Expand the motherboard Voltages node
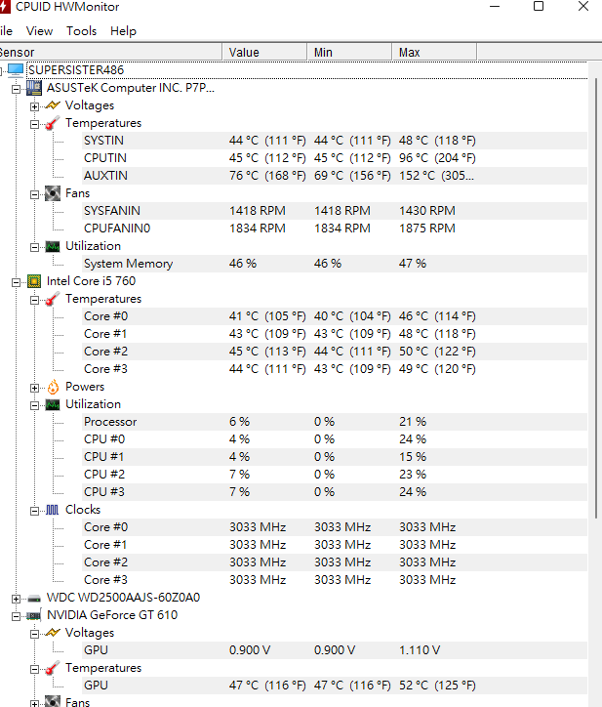The width and height of the screenshot is (602, 707). 35,106
